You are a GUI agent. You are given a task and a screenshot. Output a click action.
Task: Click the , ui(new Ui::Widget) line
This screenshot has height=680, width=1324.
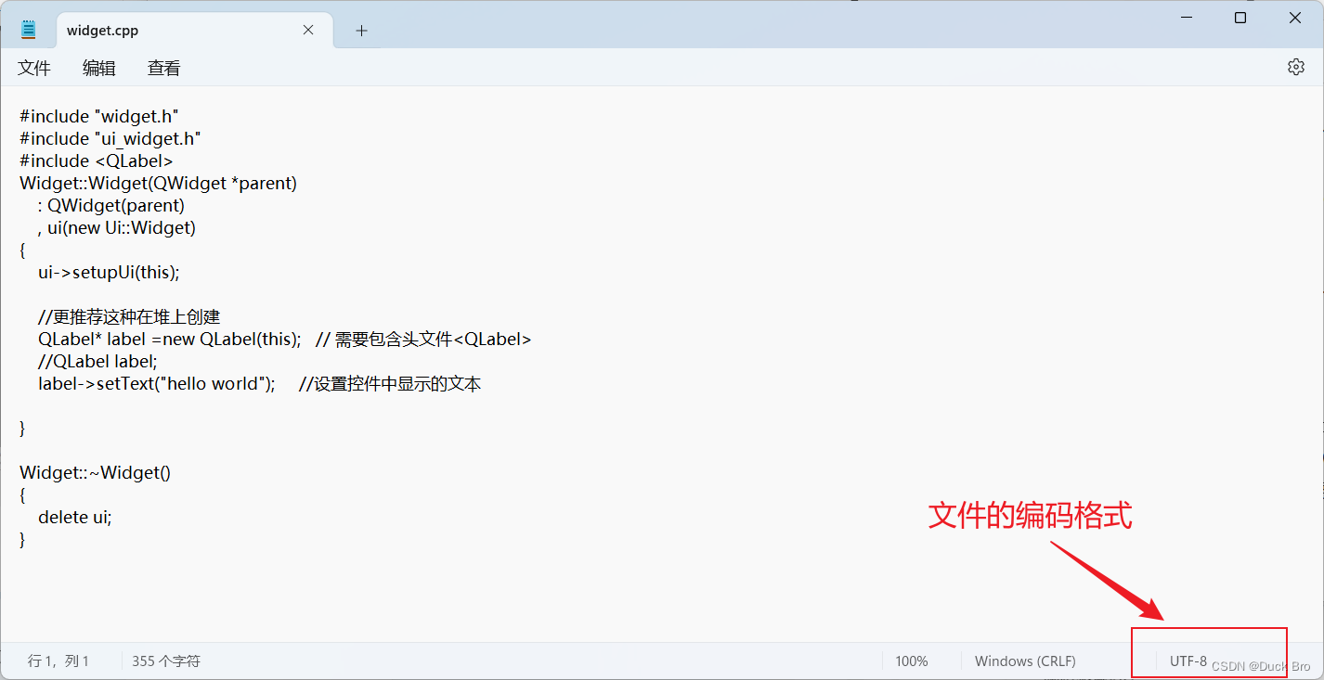click(x=117, y=227)
